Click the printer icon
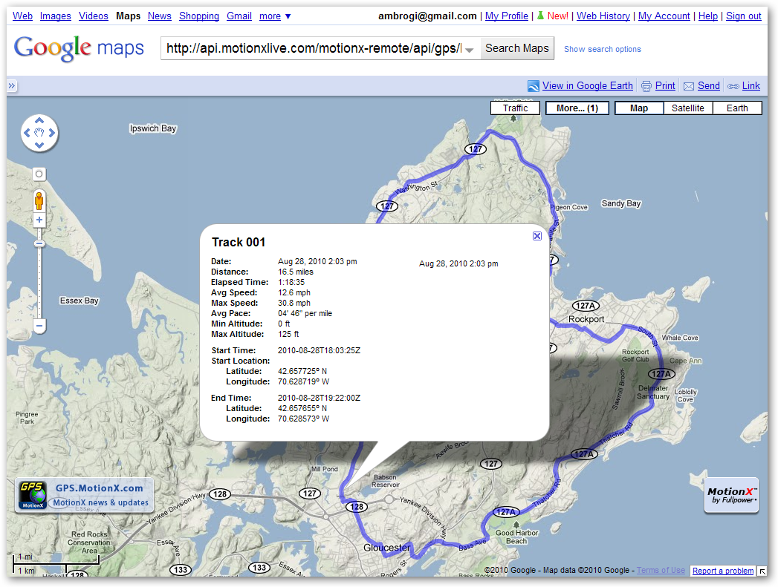The image size is (778, 587). [646, 86]
